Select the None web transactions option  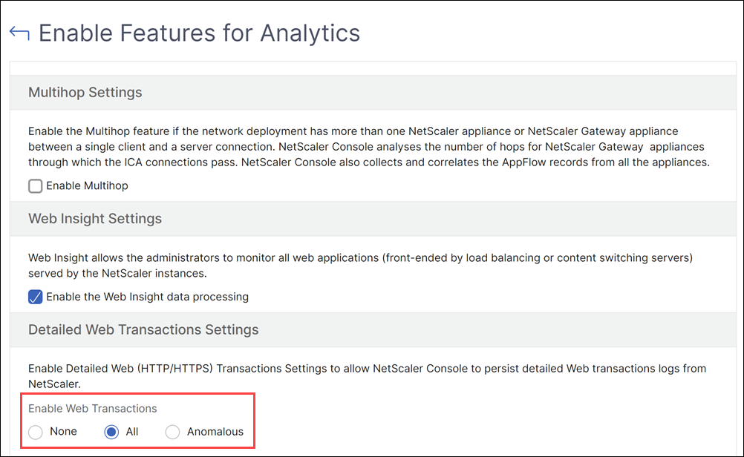pyautogui.click(x=36, y=432)
